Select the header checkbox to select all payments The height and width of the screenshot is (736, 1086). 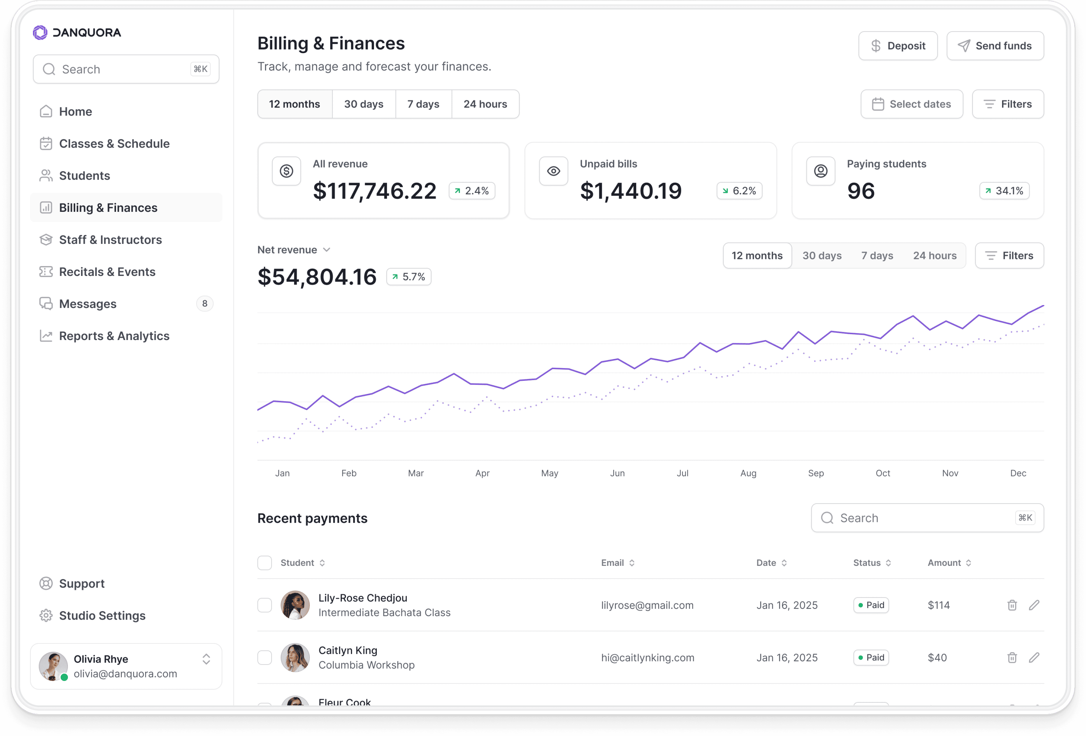[264, 563]
